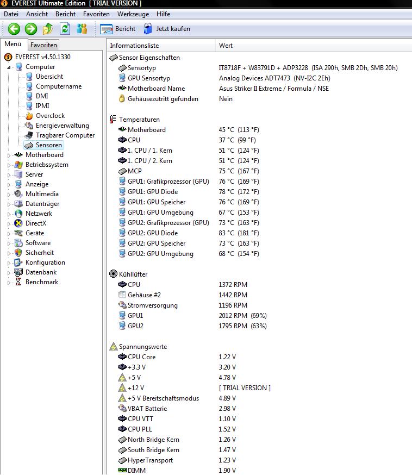
Task: Click the Gehäusezutritt gefunden lock icon
Action: pos(122,98)
